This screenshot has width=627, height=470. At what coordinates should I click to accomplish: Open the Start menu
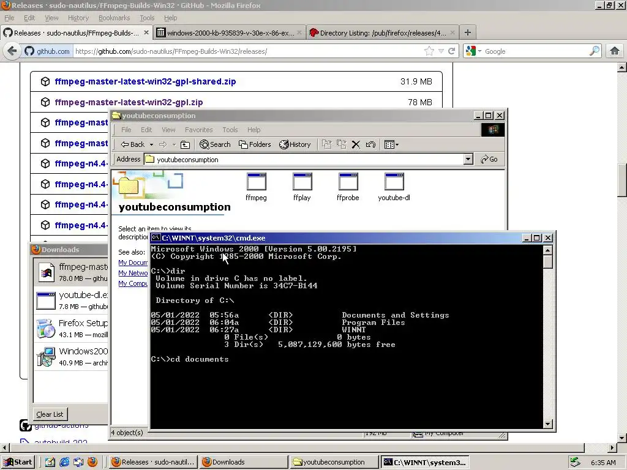point(18,462)
